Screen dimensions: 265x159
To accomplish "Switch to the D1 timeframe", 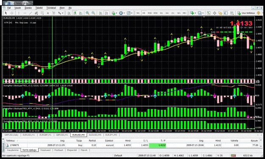I will point(173,13).
